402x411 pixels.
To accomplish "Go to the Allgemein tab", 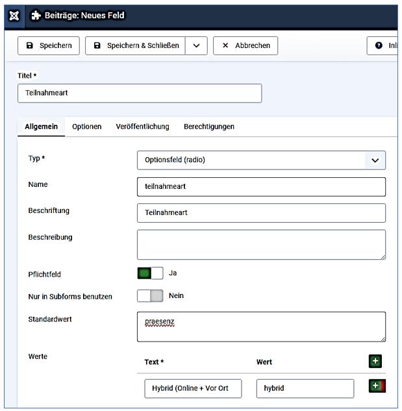I will coord(40,127).
